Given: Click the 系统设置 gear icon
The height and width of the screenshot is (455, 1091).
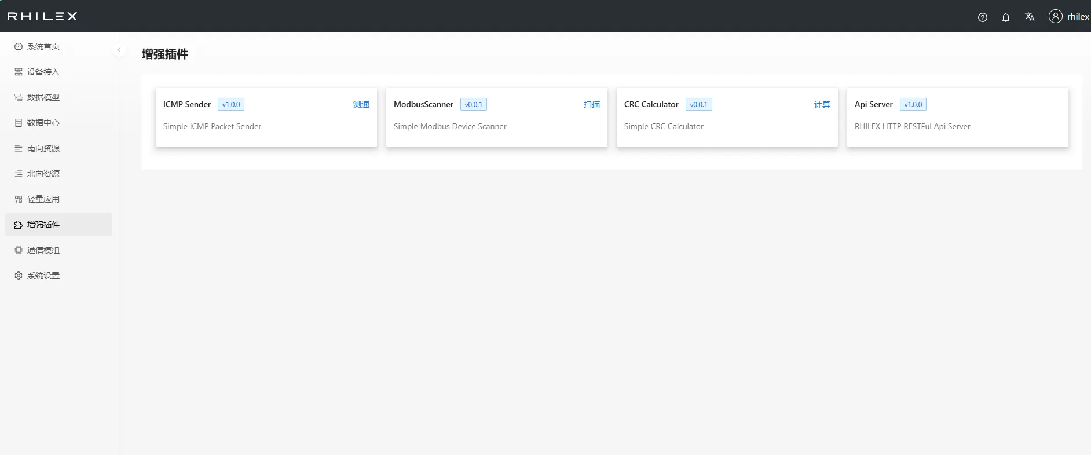Looking at the screenshot, I should [19, 276].
